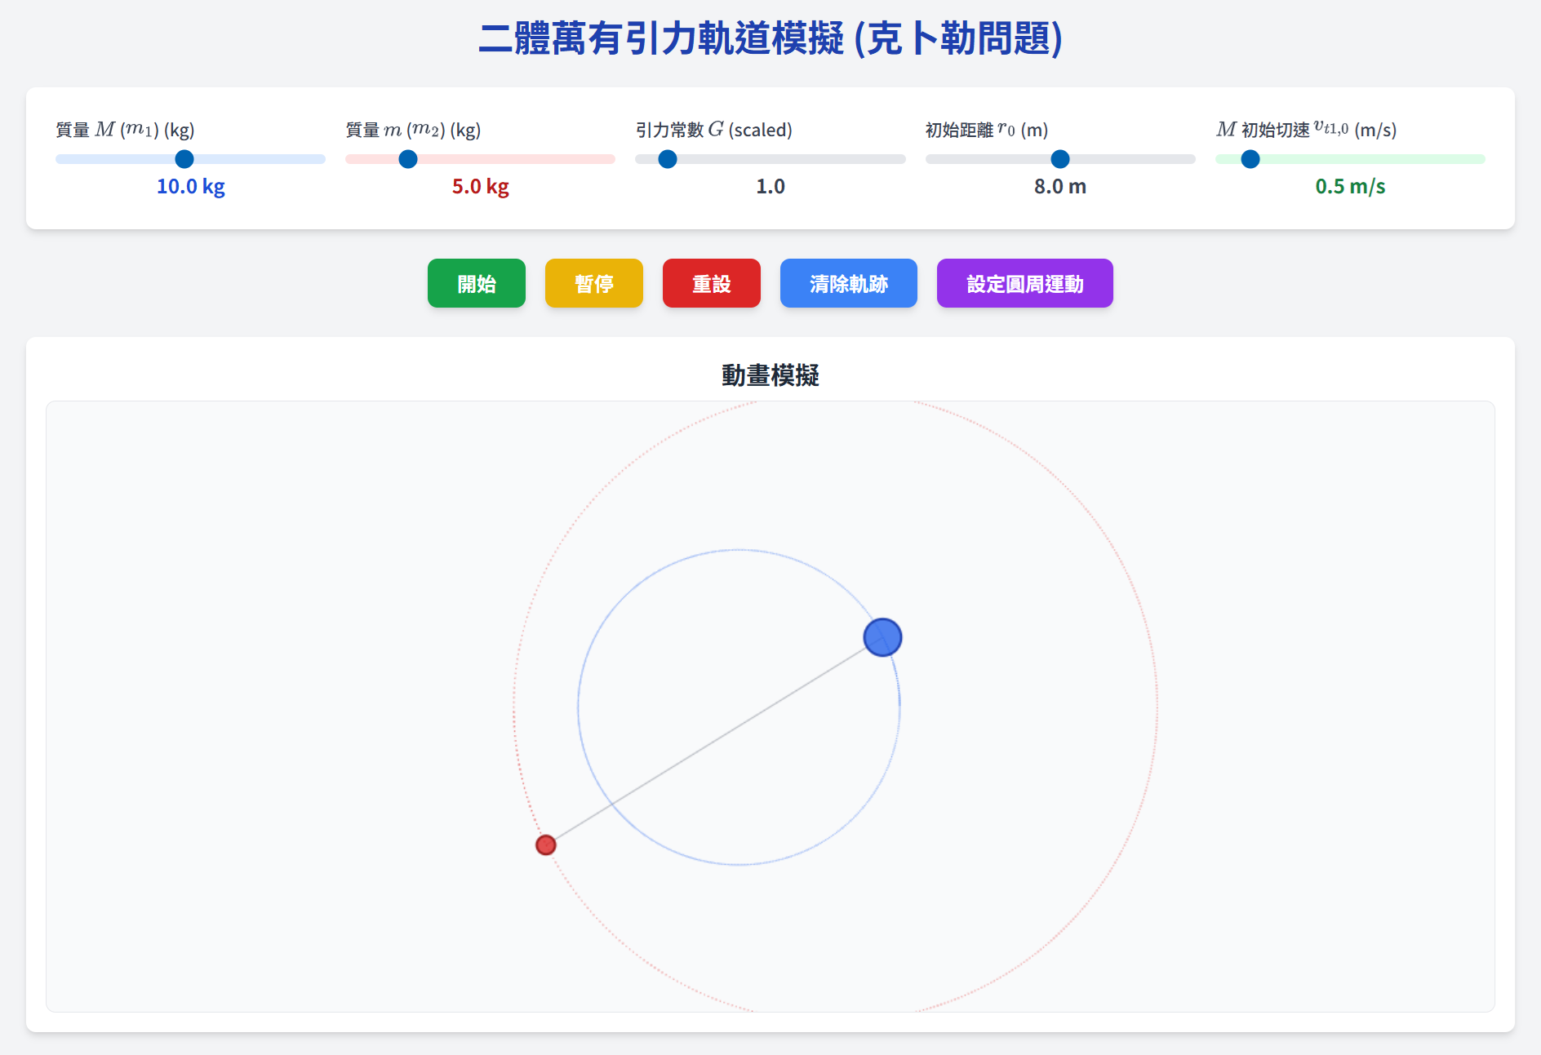Click the 5.0 kg red value text

[x=480, y=186]
